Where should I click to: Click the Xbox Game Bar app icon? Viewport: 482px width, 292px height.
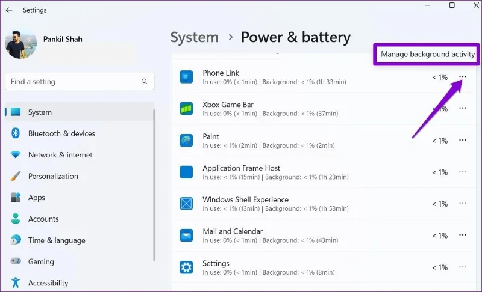[186, 109]
